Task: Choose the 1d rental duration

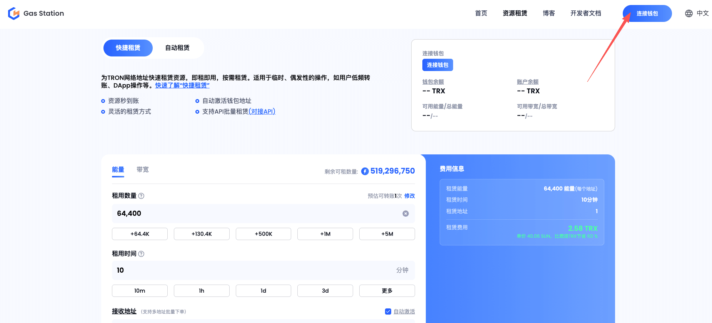Action: point(263,291)
